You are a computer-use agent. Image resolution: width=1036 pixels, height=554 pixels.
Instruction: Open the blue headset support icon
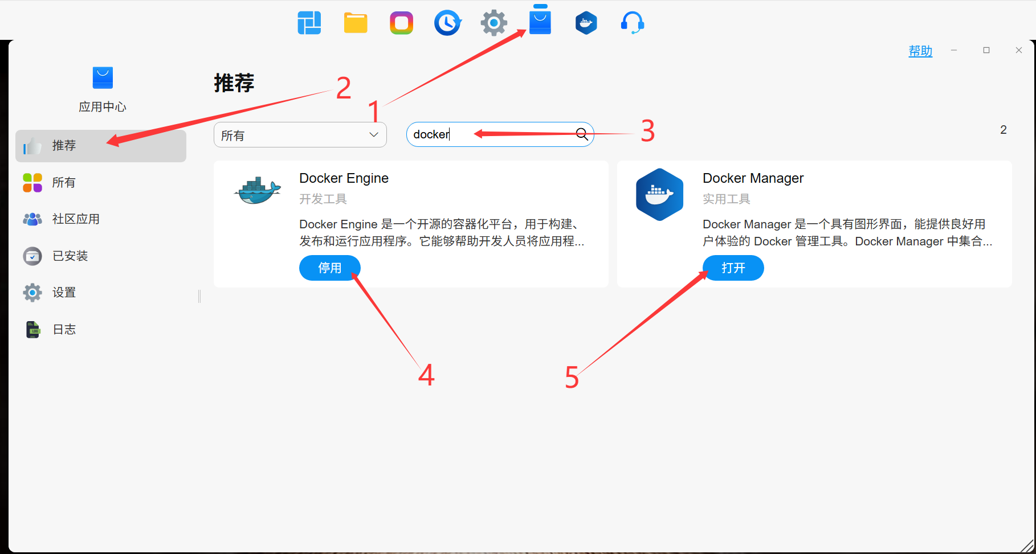(x=632, y=23)
